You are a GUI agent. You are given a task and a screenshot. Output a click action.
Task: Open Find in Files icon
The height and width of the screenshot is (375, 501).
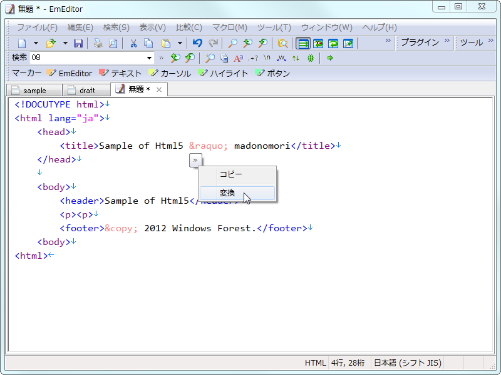(283, 43)
